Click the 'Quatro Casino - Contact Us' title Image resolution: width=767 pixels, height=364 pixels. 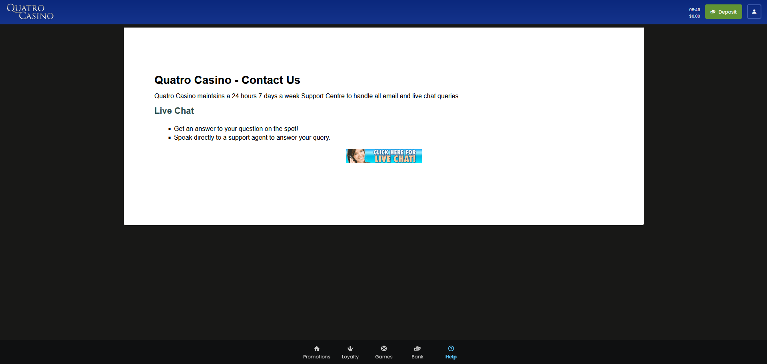(x=227, y=80)
